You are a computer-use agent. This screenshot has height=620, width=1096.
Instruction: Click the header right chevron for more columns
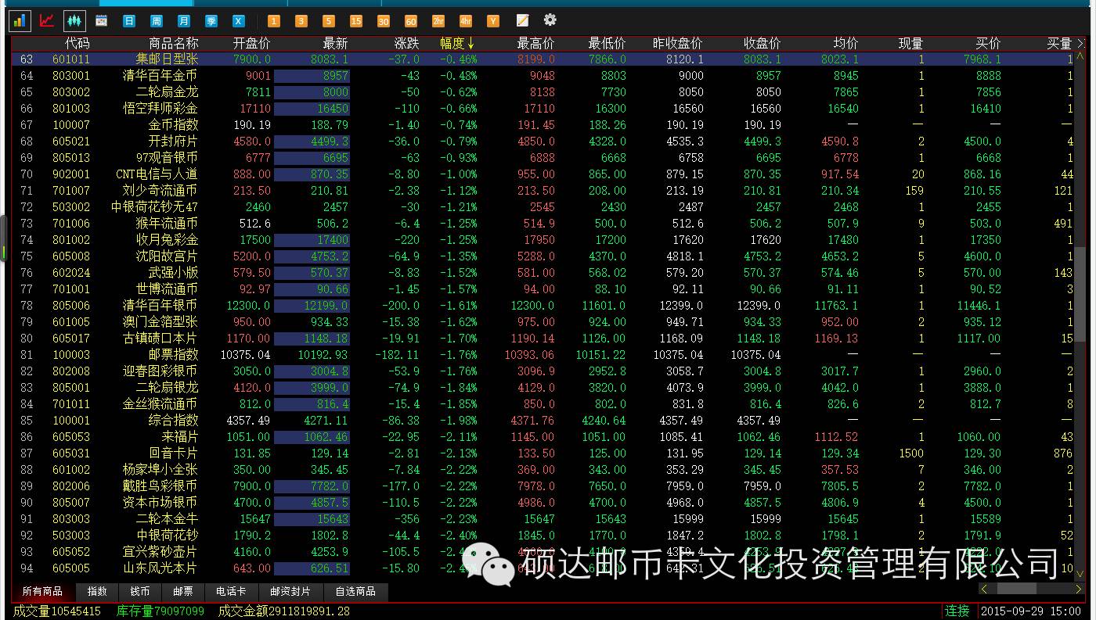click(x=1081, y=44)
